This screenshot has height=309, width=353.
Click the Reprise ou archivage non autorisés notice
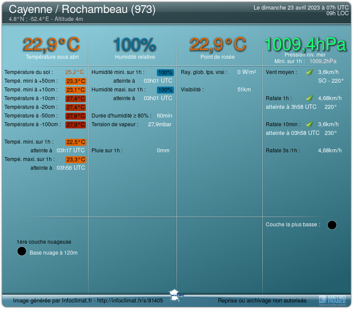[262, 301]
